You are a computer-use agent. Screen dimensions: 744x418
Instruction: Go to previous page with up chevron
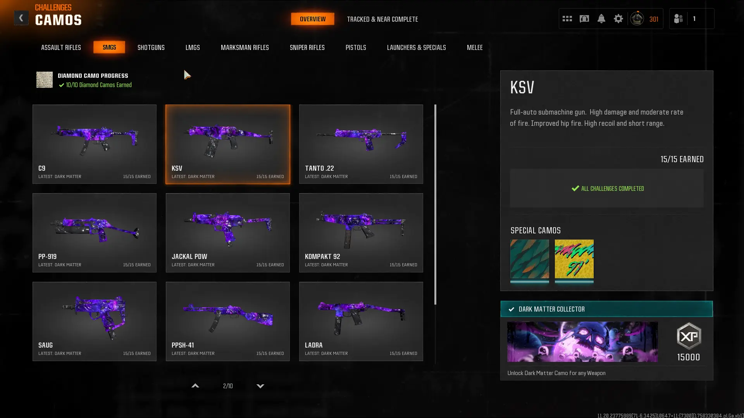pyautogui.click(x=195, y=386)
